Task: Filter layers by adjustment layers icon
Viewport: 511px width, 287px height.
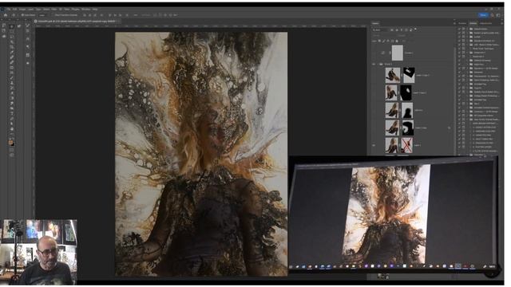Action: pos(397,30)
